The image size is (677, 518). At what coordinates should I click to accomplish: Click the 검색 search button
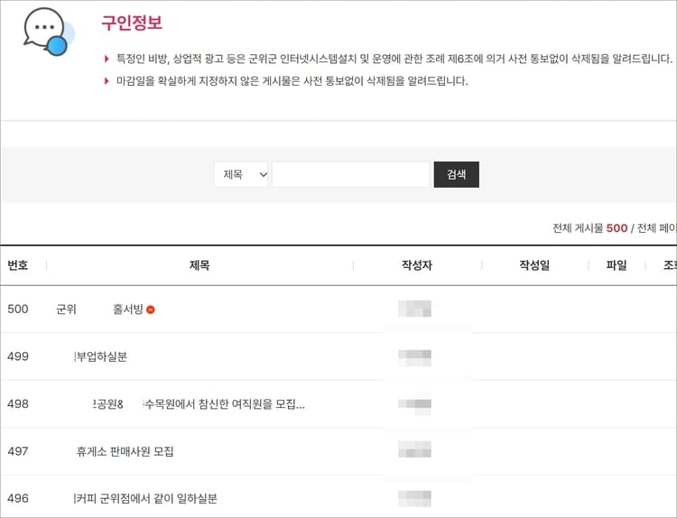457,174
